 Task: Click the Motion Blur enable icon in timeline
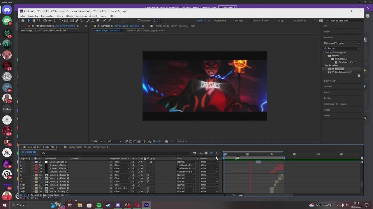211,153
